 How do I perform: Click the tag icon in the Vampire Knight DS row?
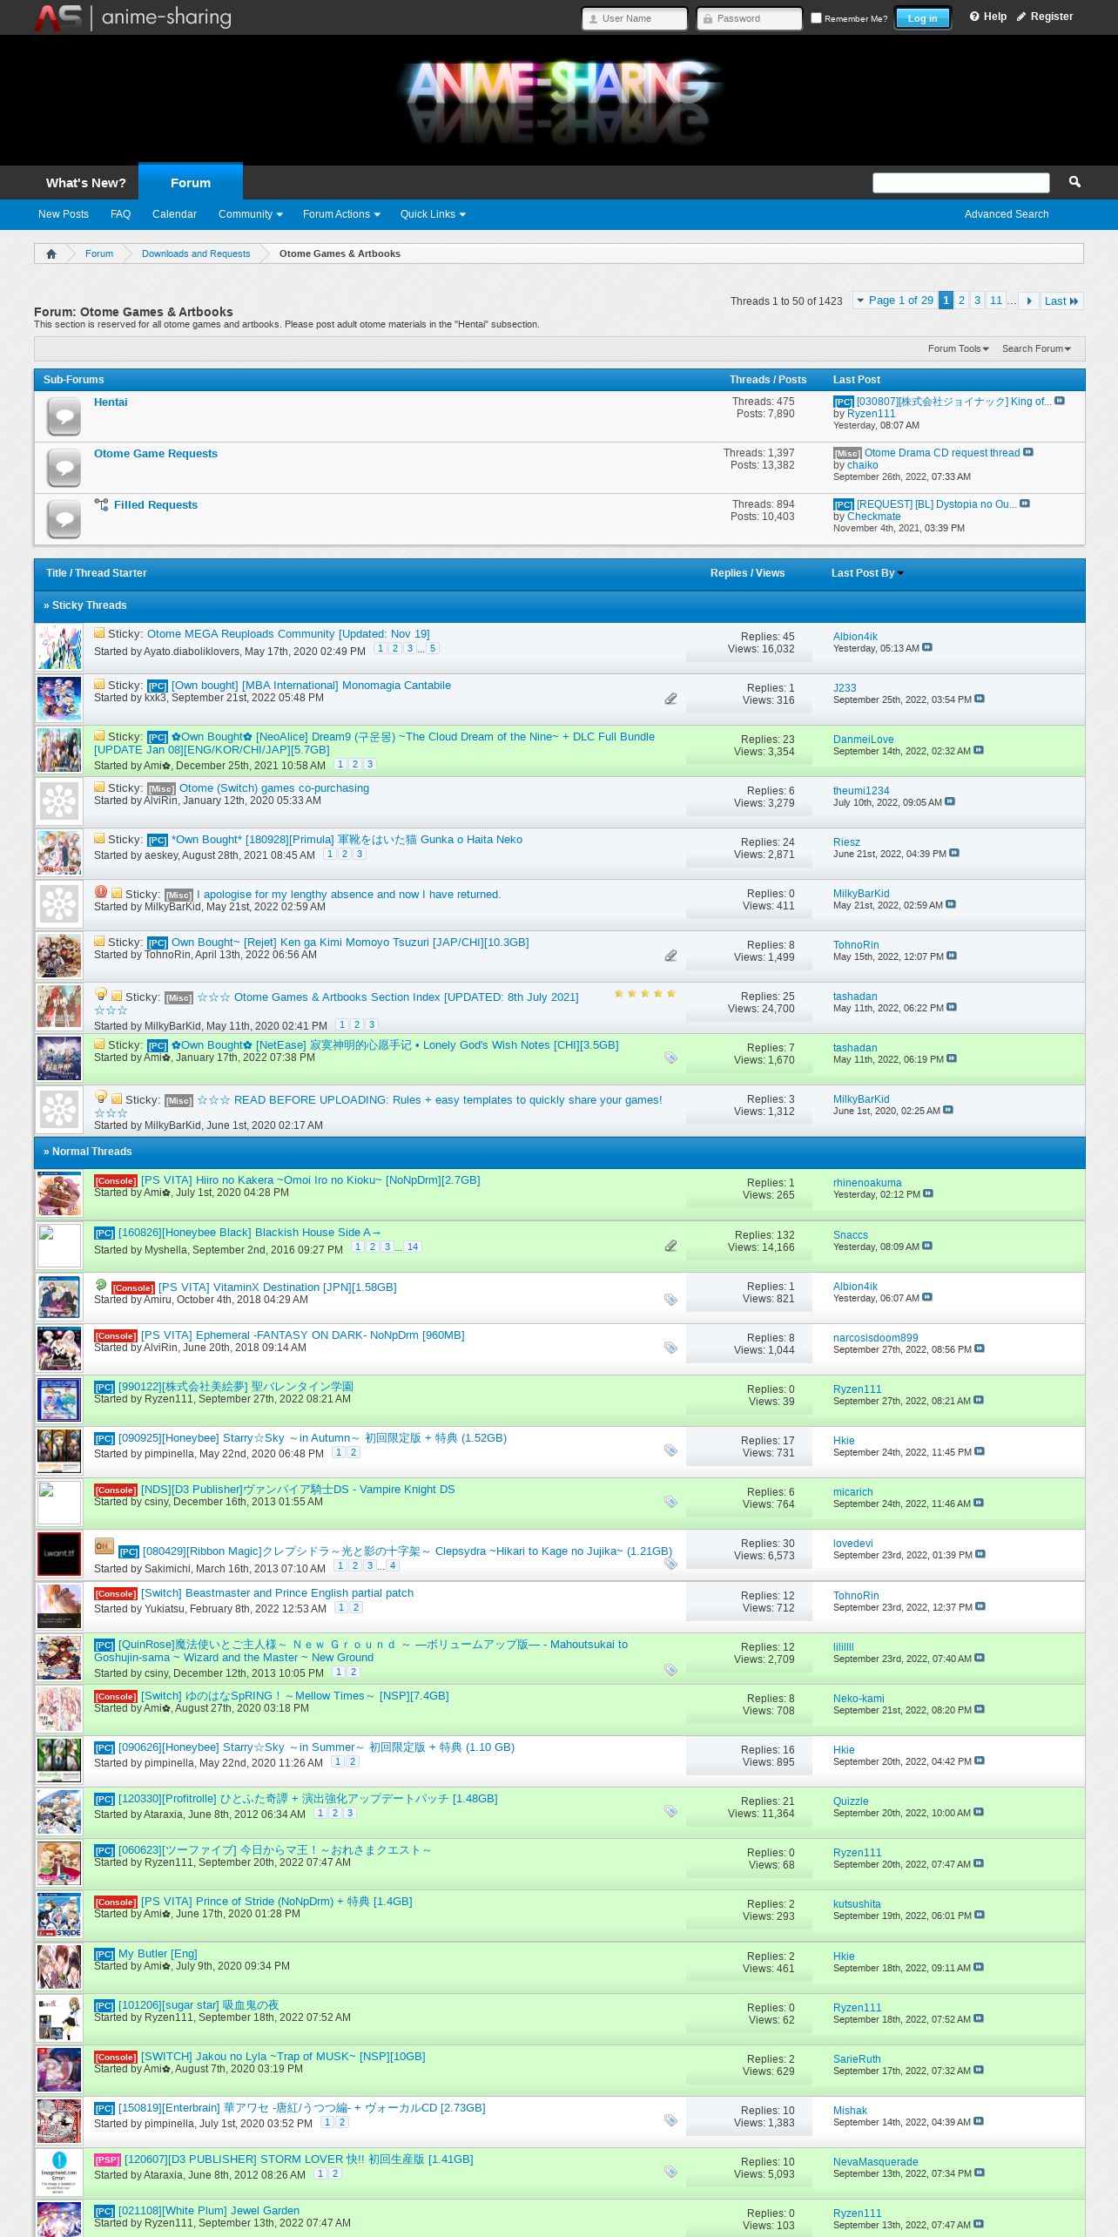pos(670,1502)
